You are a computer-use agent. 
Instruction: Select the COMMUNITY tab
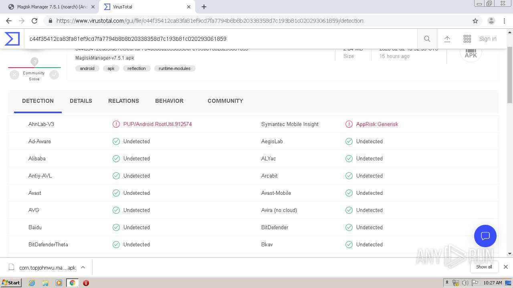coord(225,101)
